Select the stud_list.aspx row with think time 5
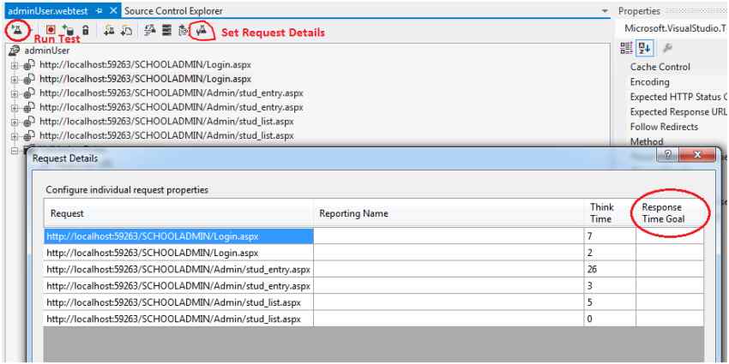729x364 pixels. (x=179, y=302)
